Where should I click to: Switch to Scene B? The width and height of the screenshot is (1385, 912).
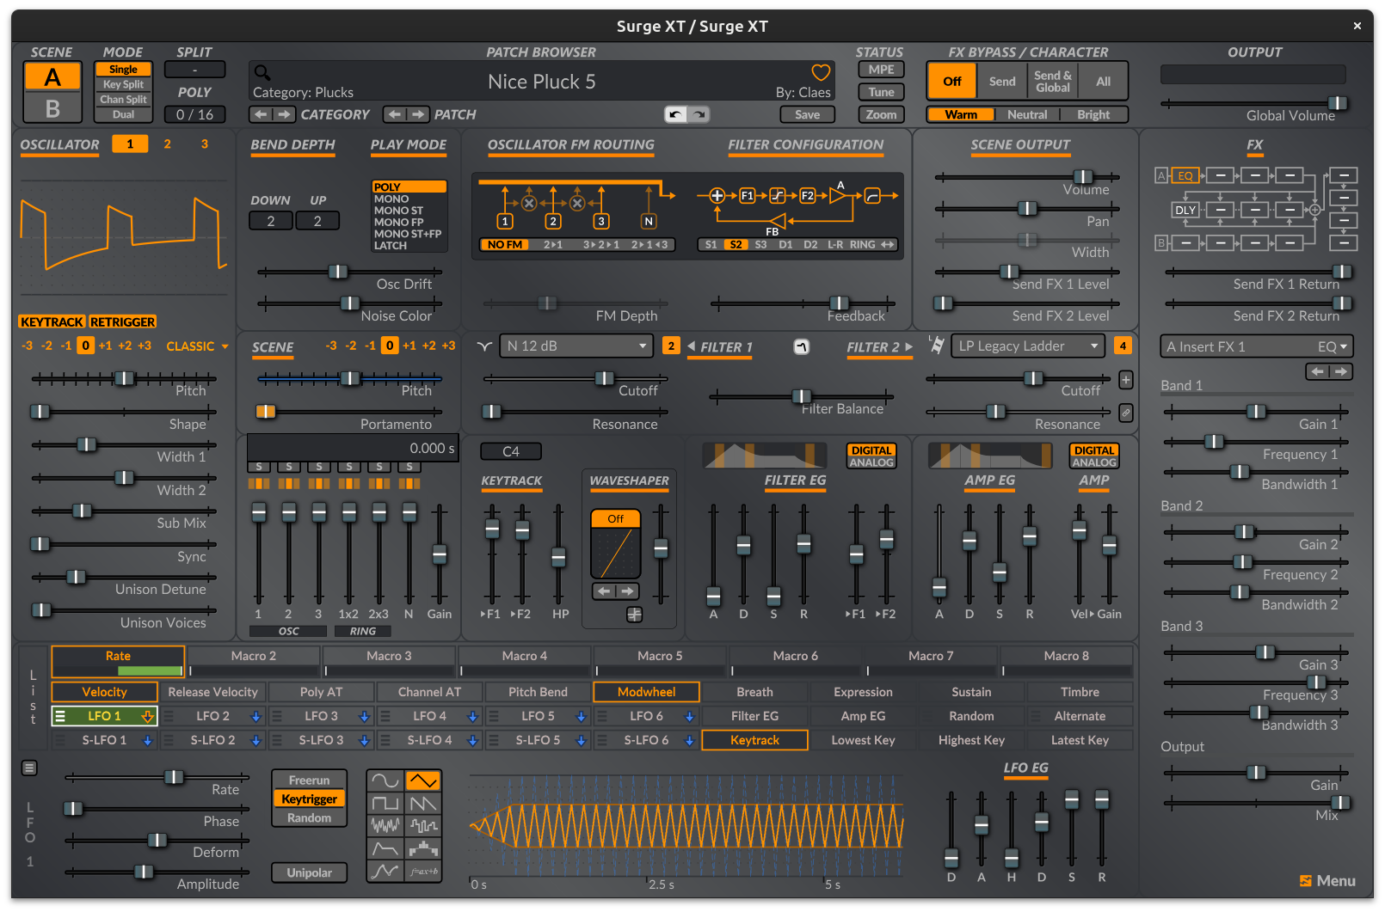pyautogui.click(x=52, y=108)
